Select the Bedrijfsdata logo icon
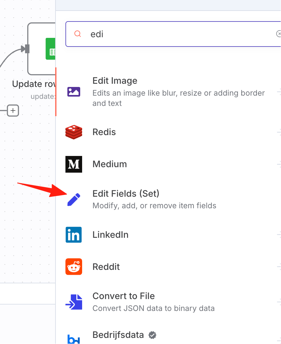Screen dimensions: 281x344 [x=74, y=339]
